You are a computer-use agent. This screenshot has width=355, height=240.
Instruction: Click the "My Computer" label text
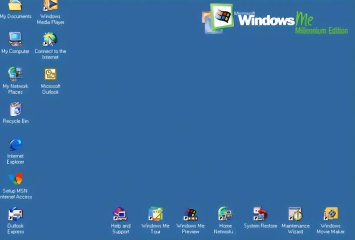click(x=15, y=51)
